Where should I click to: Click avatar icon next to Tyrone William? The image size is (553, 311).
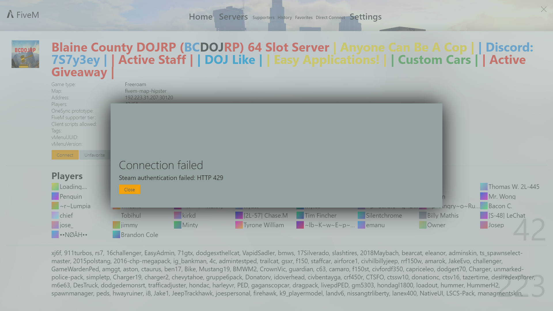[x=239, y=225]
